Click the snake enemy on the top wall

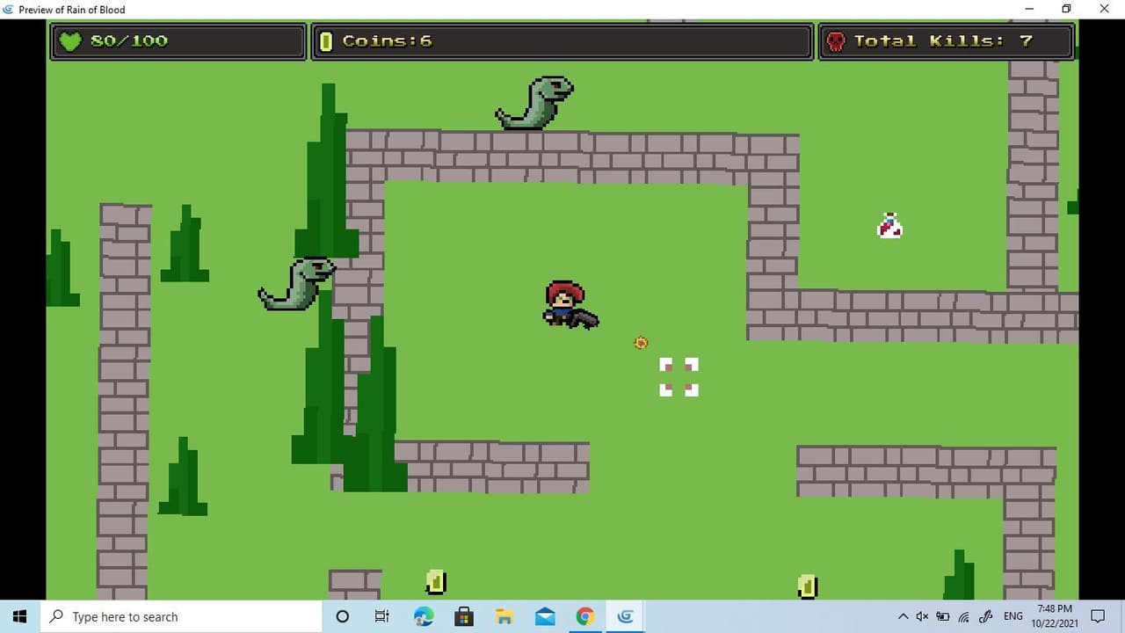(x=535, y=103)
